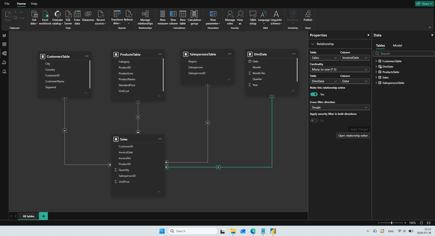Switch to Report view in sidebar

point(4,35)
